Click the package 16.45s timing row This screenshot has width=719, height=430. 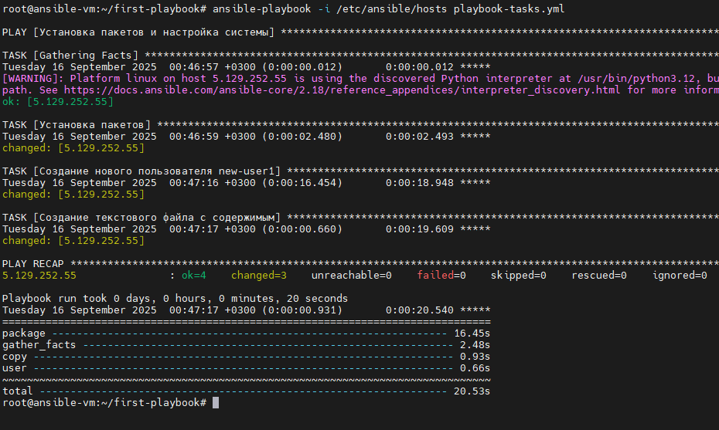pos(246,334)
